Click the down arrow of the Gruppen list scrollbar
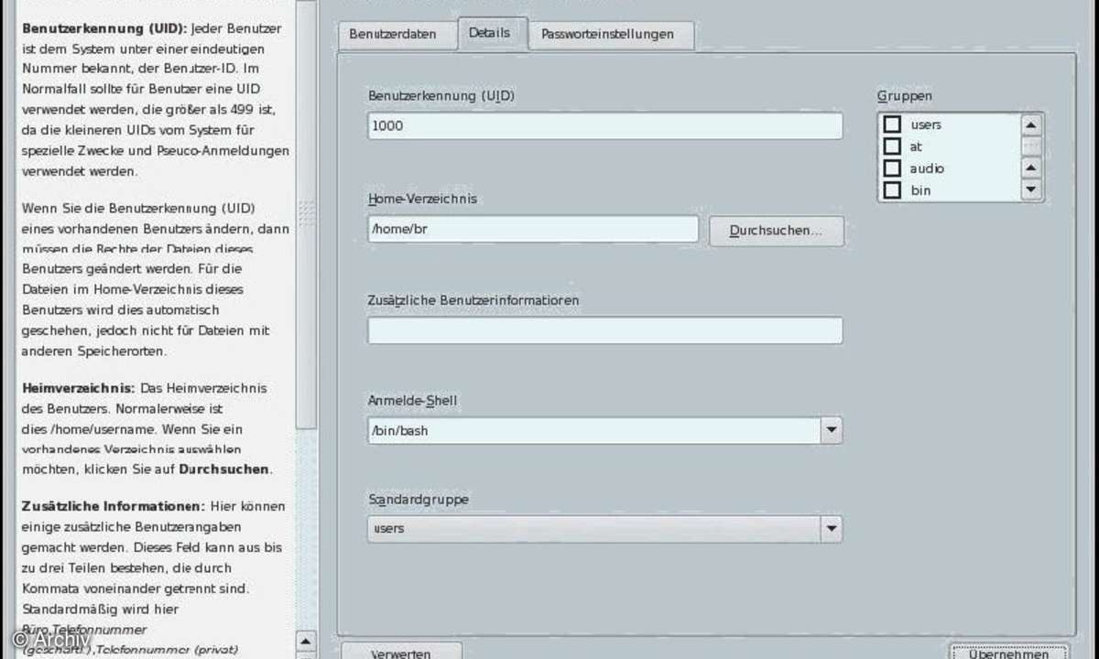 1031,189
